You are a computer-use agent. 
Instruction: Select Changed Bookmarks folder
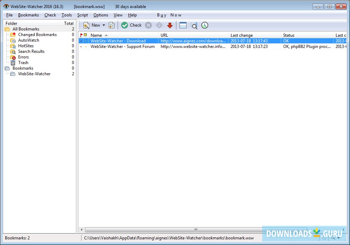[37, 35]
